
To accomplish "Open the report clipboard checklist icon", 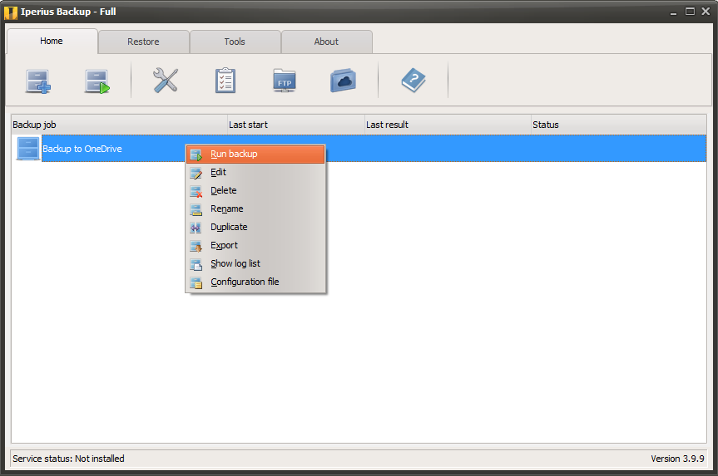I will (225, 81).
